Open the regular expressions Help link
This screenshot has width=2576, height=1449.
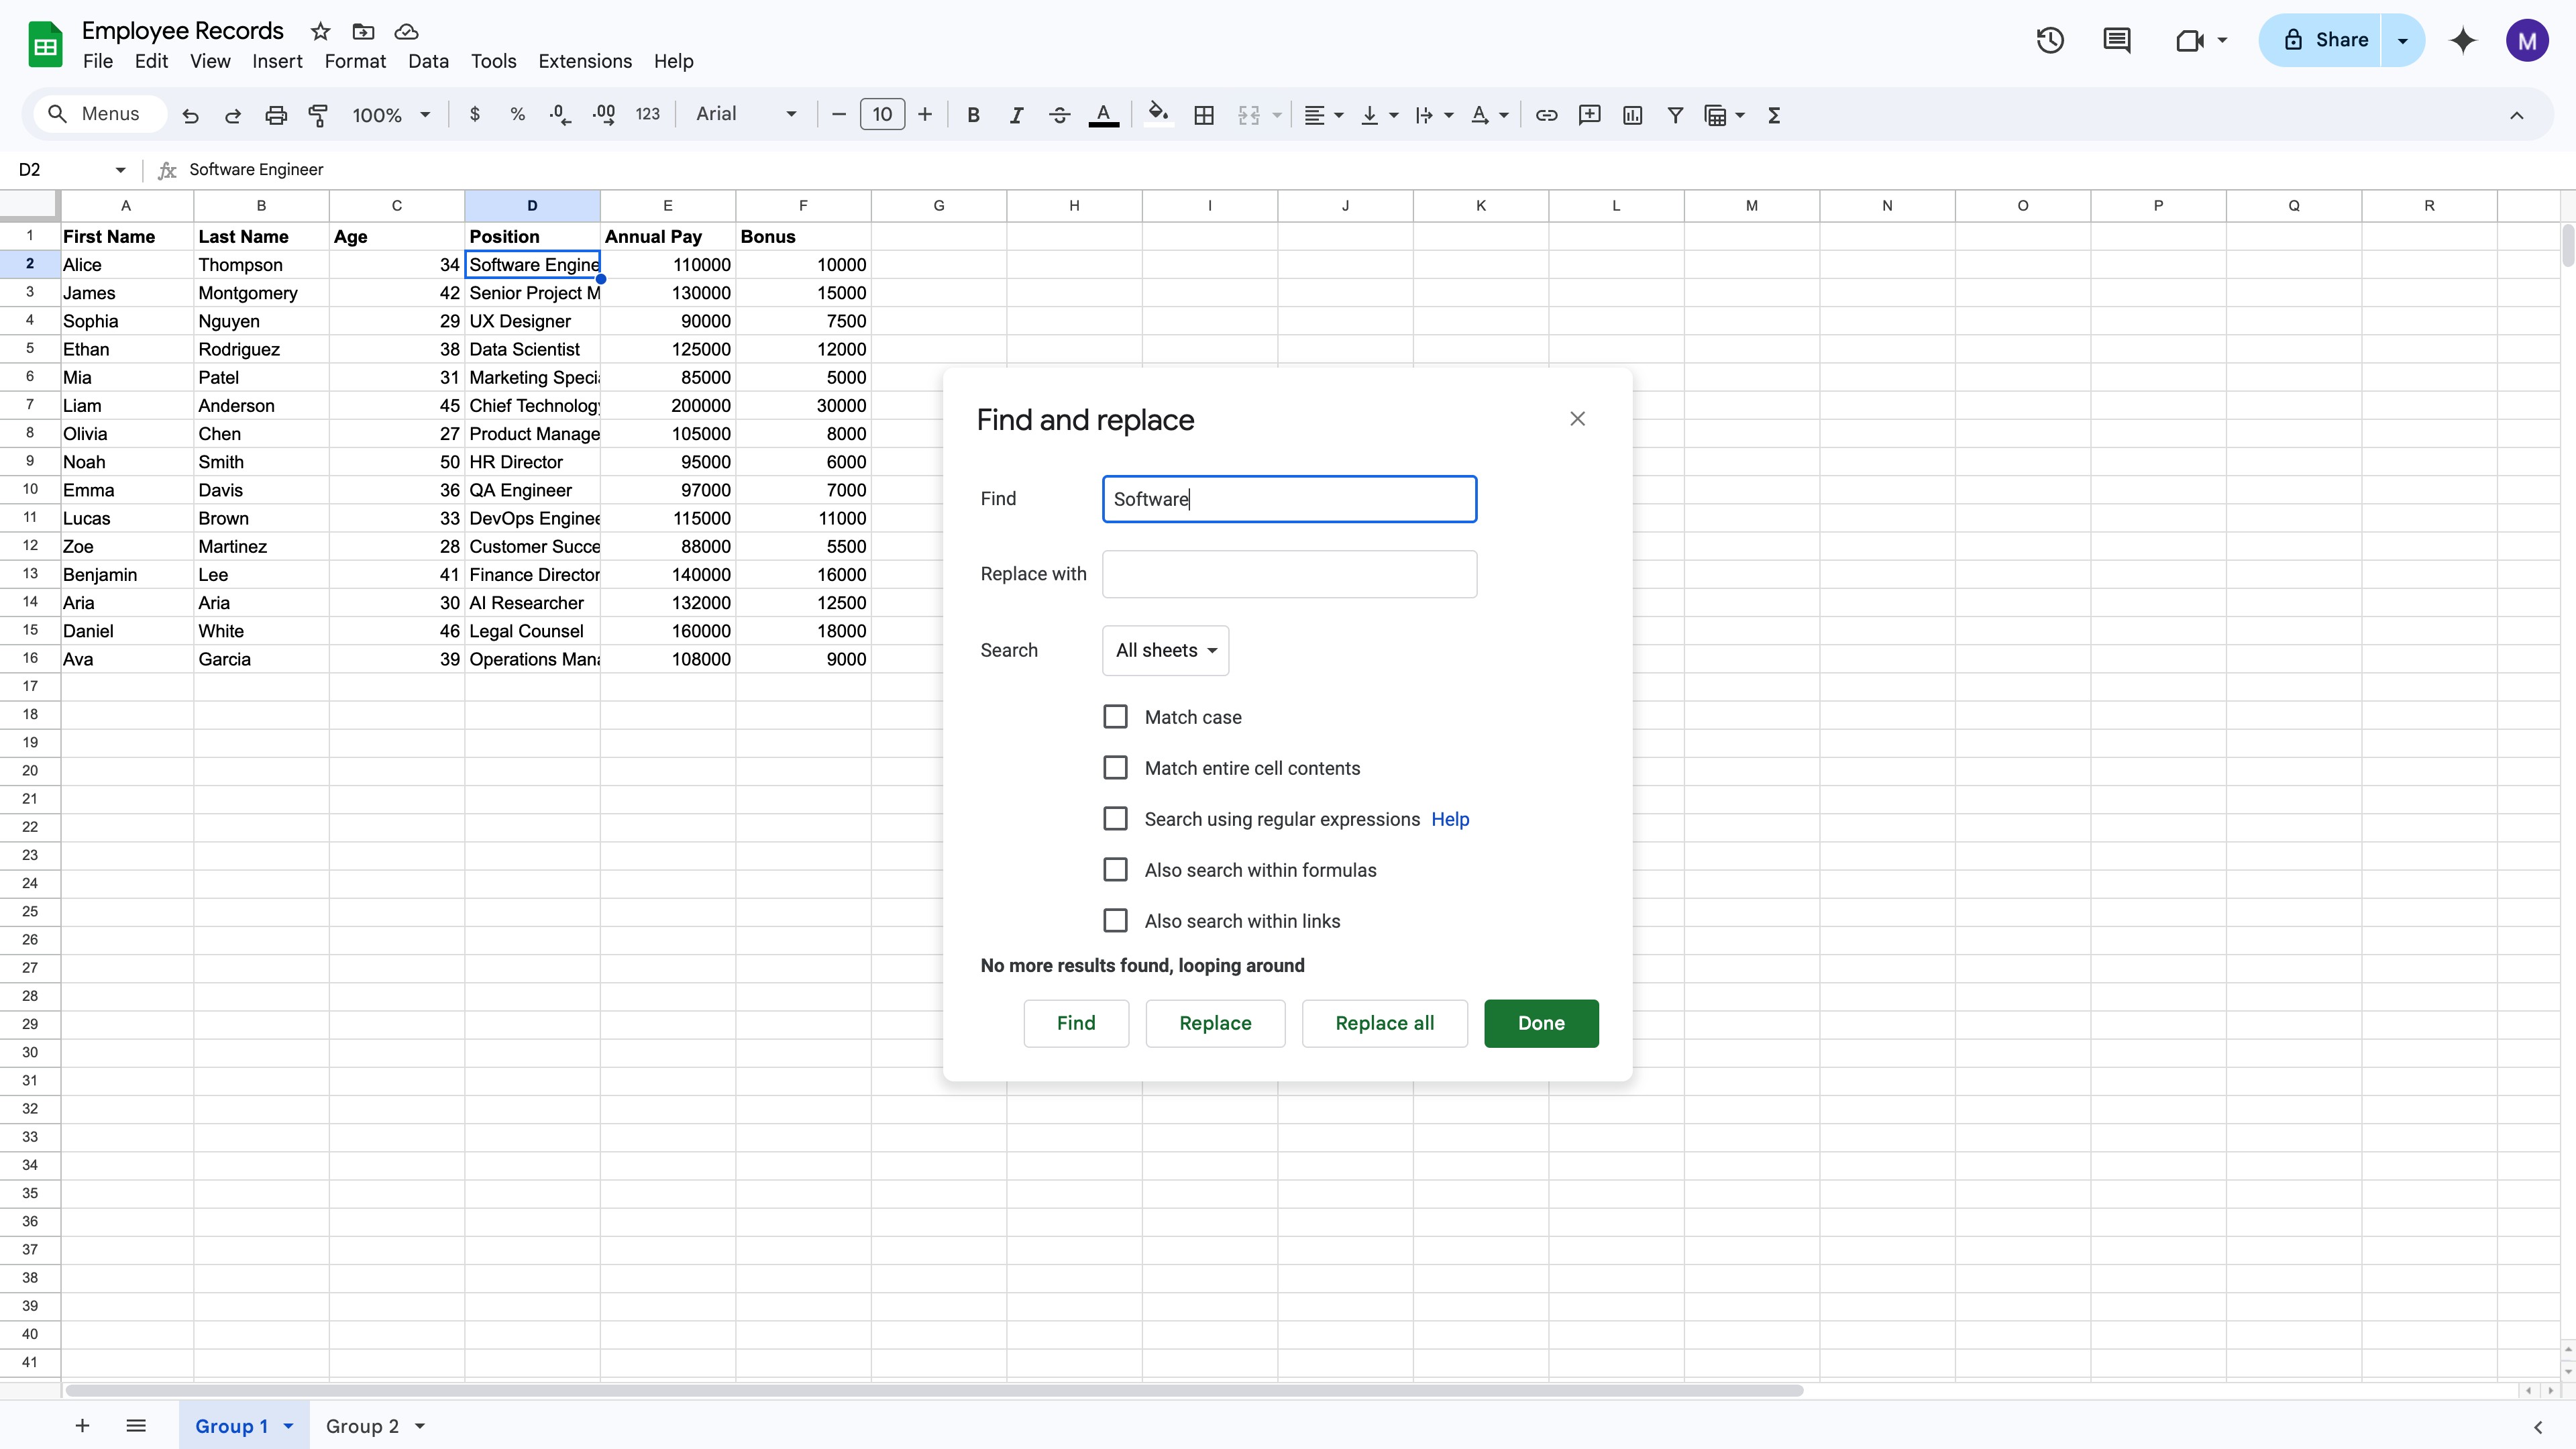[1450, 819]
